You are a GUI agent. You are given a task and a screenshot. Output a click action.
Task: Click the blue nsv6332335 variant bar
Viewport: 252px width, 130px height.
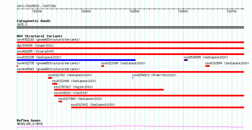(76, 60)
